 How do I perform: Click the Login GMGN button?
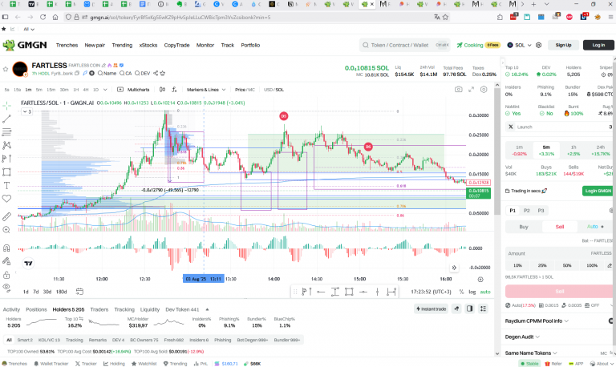[x=598, y=191]
